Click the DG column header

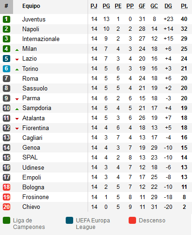[x=168, y=6]
